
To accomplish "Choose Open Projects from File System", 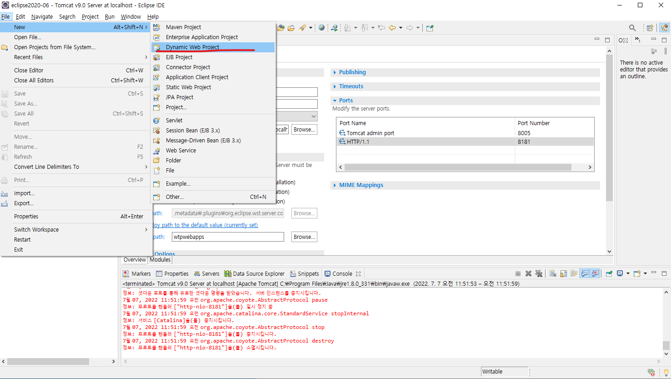I will point(75,47).
